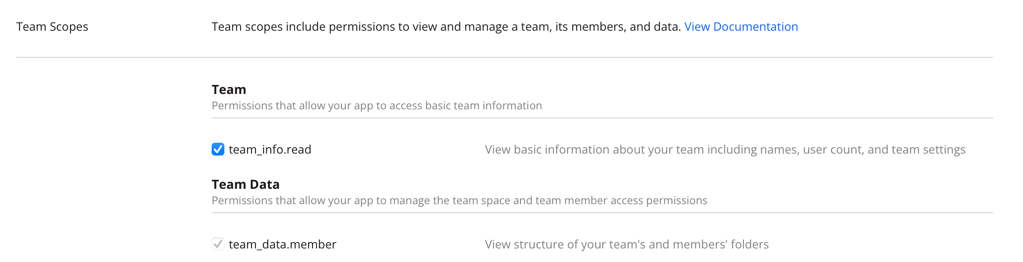Click the team space access permissions subtitle
Viewport: 1023px width, 262px height.
(x=459, y=201)
